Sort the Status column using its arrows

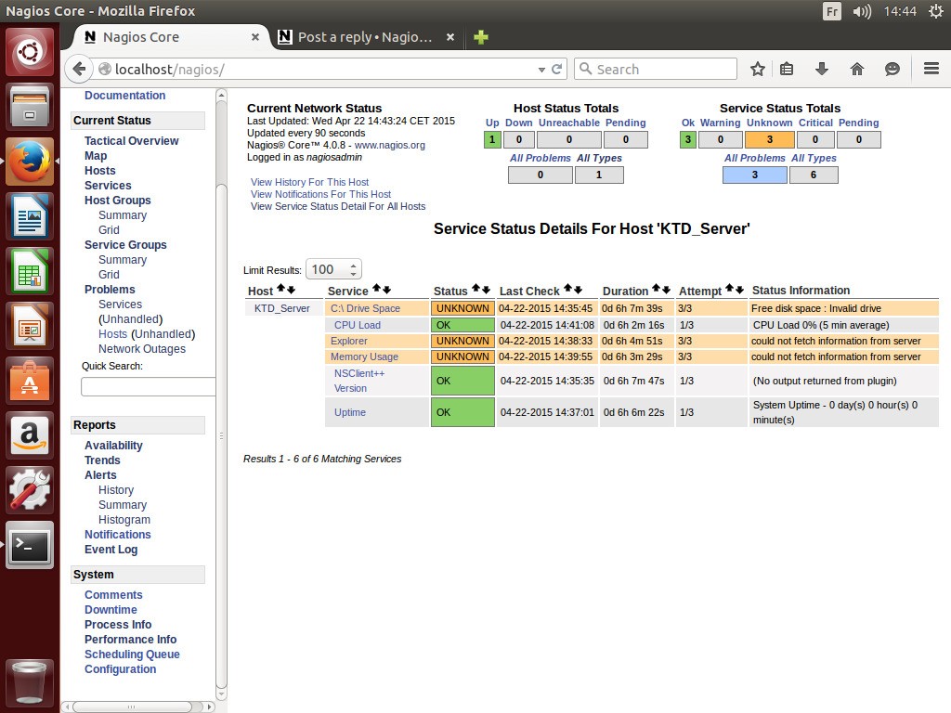coord(482,291)
